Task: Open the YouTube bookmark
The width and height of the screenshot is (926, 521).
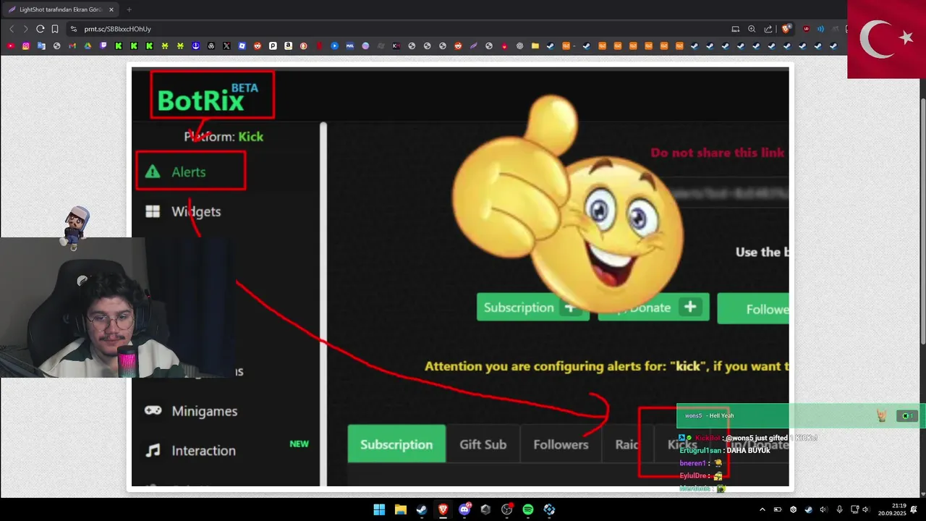Action: [11, 46]
